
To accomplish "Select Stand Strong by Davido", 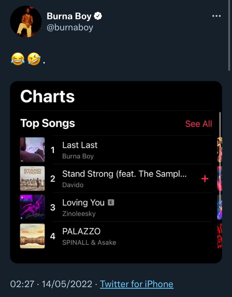I will [x=124, y=178].
